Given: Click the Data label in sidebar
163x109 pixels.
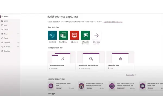Looking at the screenshot, I should tap(6, 34).
